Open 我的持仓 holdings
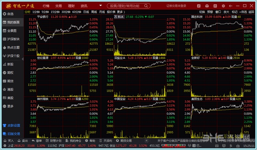This screenshot has width=257, height=150. click(73, 141)
